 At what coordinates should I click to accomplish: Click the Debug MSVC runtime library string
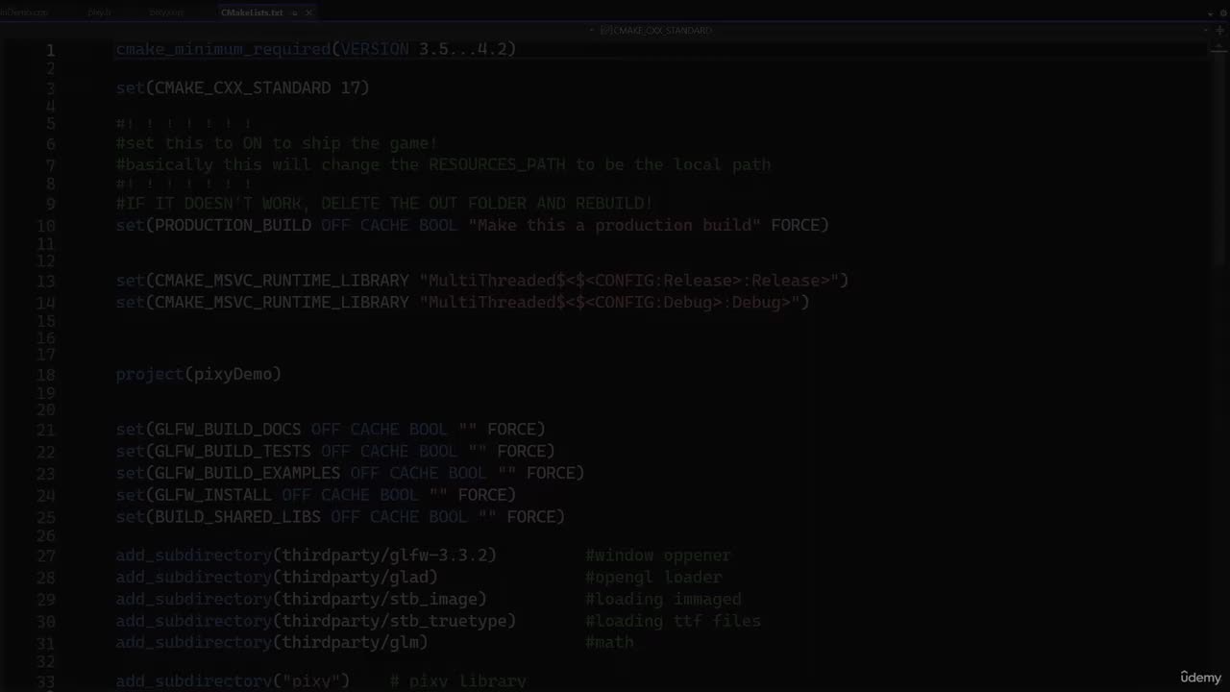609,302
